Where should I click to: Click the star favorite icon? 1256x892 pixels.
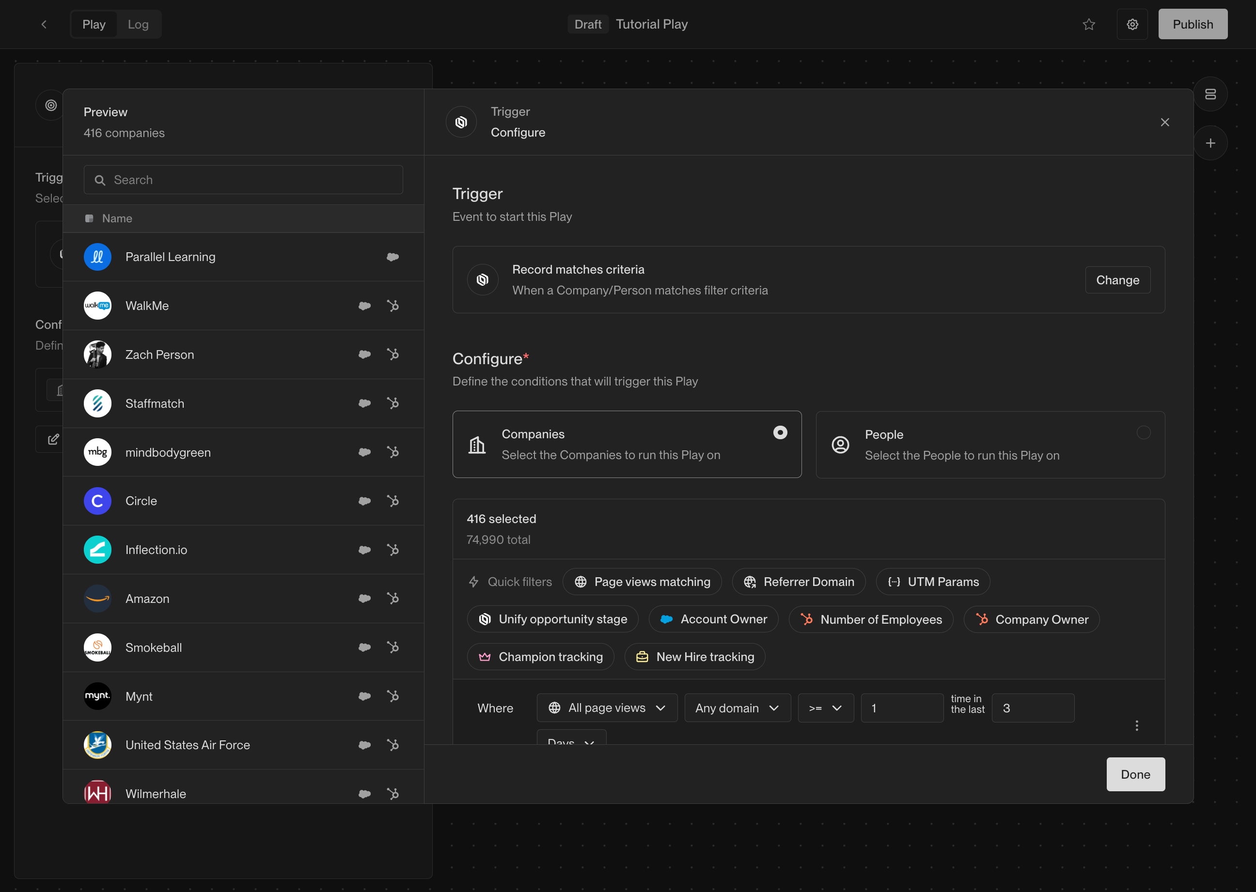[1088, 24]
